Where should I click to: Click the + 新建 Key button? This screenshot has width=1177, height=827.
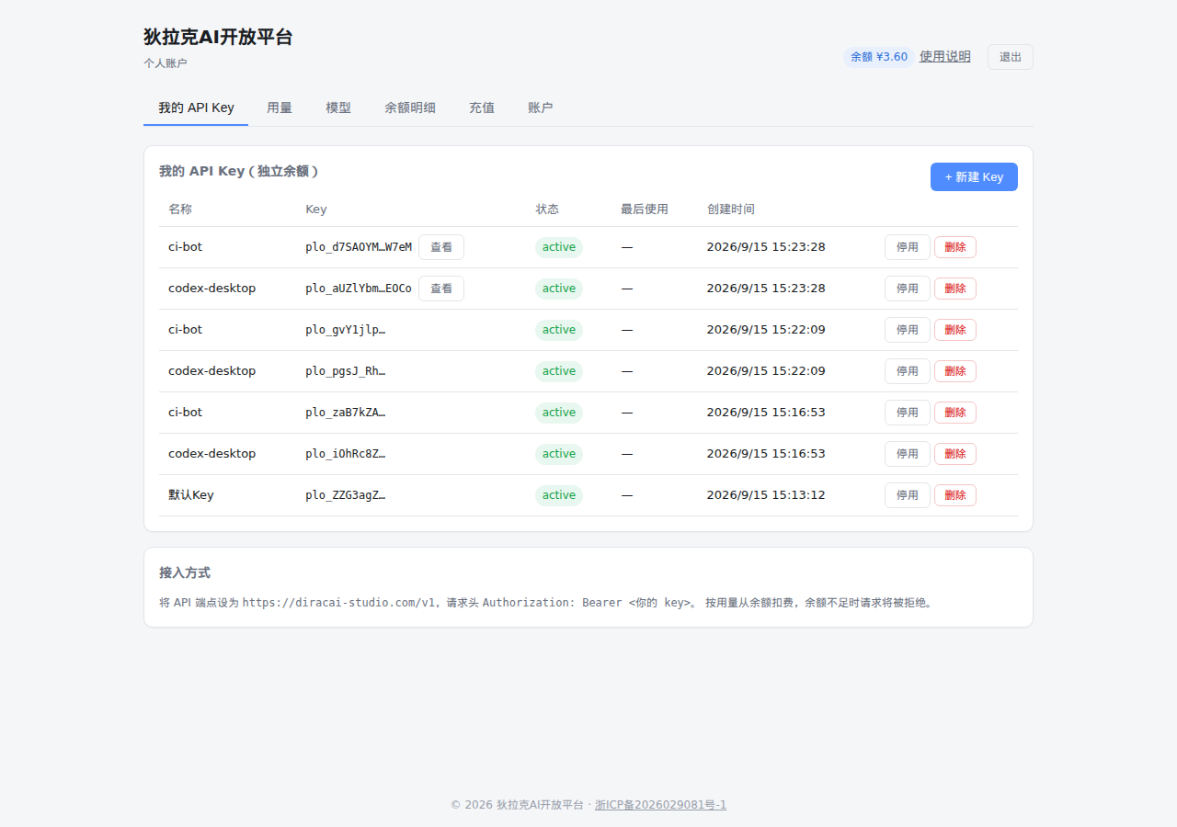[x=974, y=176]
